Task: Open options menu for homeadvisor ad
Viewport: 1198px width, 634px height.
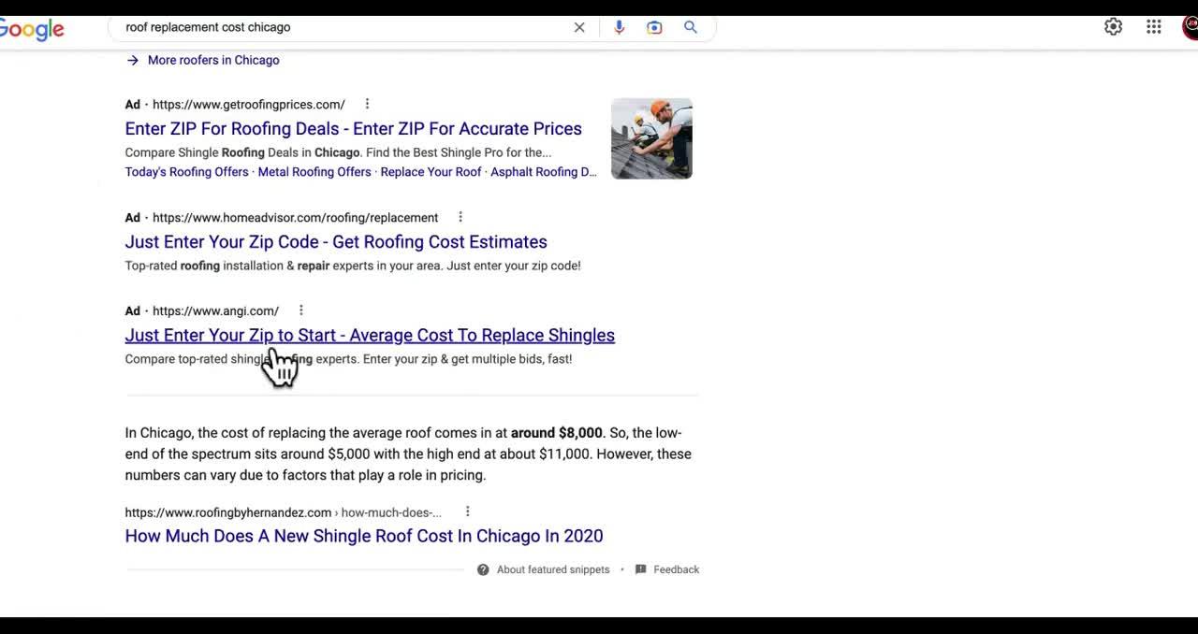Action: (460, 217)
